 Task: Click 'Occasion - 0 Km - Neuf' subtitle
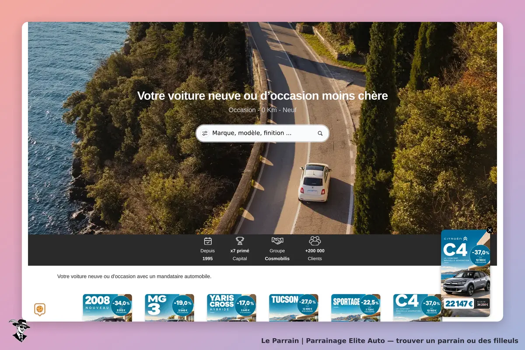point(262,110)
